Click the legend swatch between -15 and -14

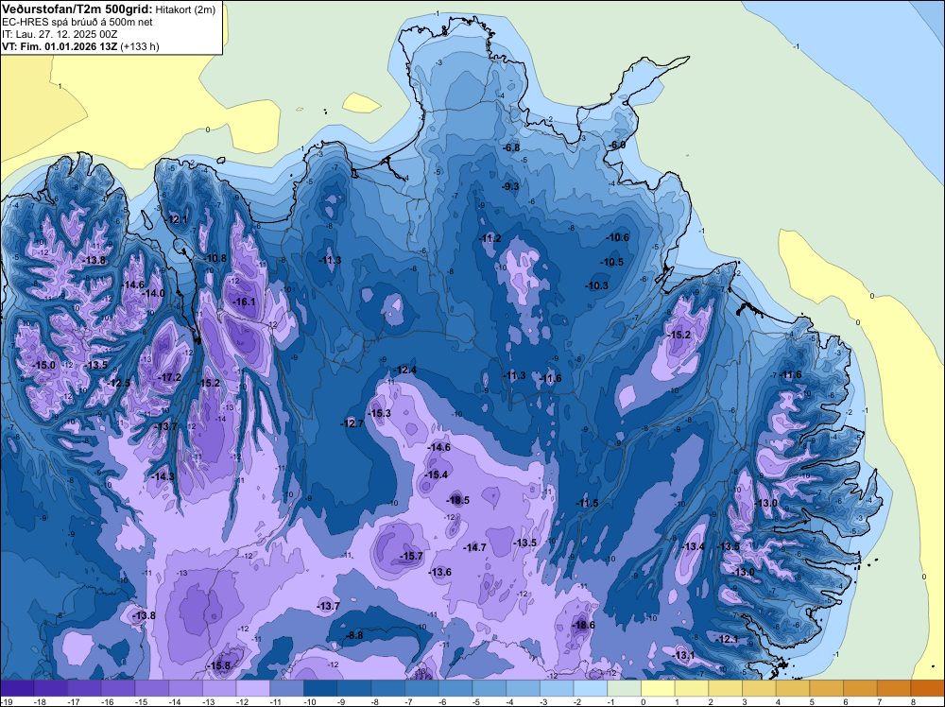pos(152,688)
